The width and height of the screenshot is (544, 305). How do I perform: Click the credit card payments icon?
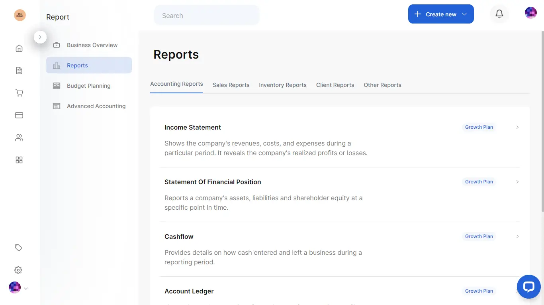pyautogui.click(x=19, y=115)
